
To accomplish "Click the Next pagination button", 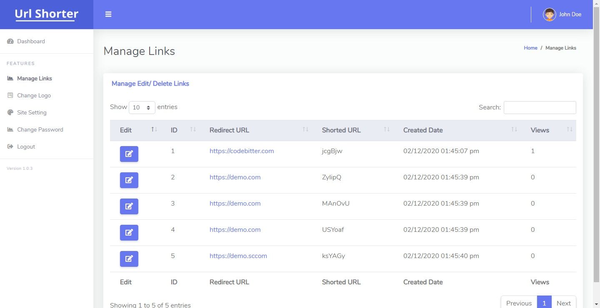I will point(563,303).
